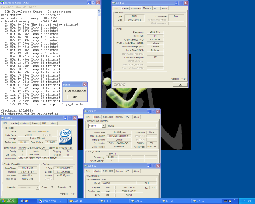The height and width of the screenshot is (204, 255).
Task: Minimize the Super PI window
Action: click(x=89, y=3)
